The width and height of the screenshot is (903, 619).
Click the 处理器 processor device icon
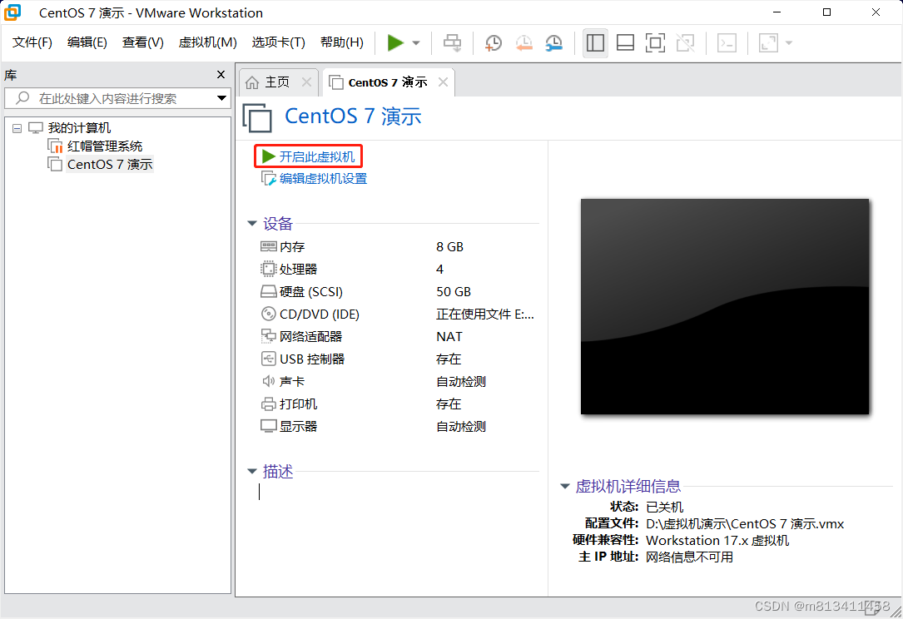click(268, 269)
